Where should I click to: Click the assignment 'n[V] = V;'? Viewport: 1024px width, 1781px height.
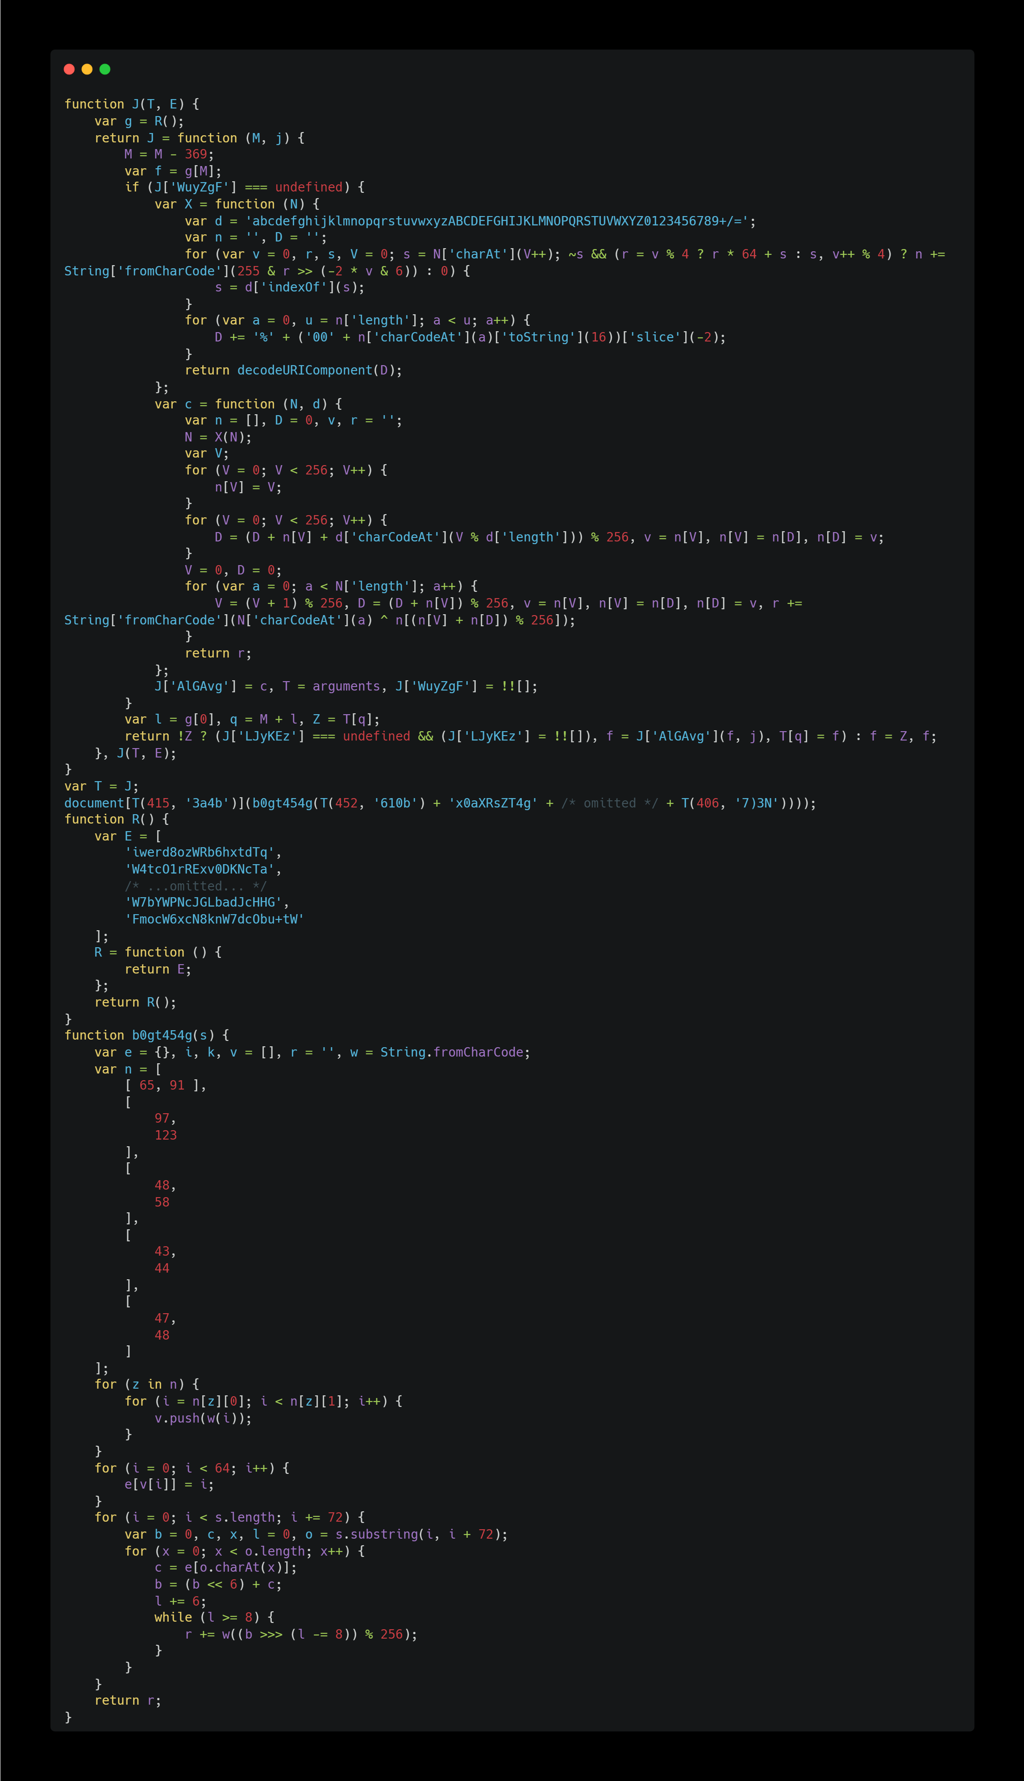click(248, 487)
